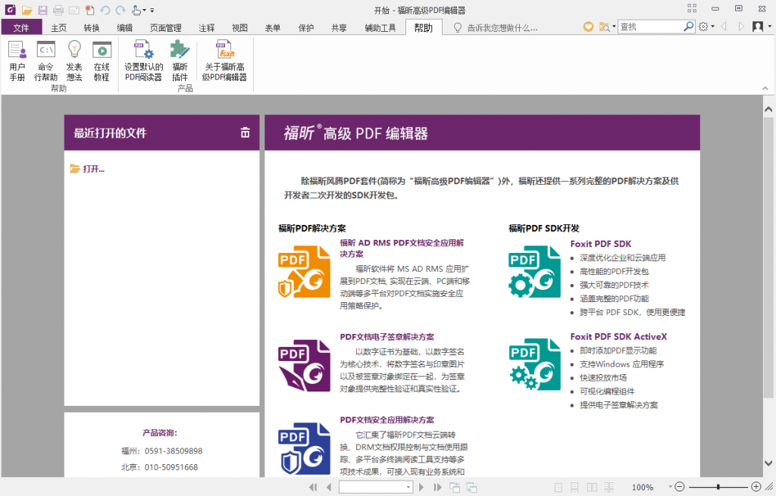Switch to the 注释 tab
Screen dimensions: 776x496
(x=206, y=28)
